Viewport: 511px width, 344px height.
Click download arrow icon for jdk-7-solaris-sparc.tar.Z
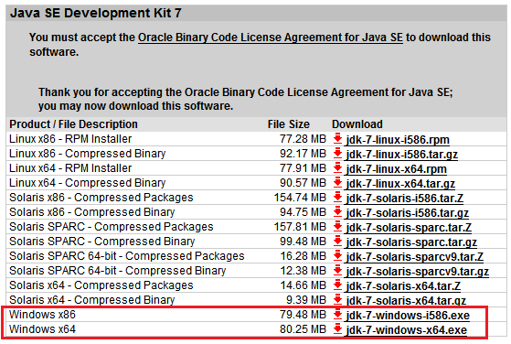[x=337, y=227]
